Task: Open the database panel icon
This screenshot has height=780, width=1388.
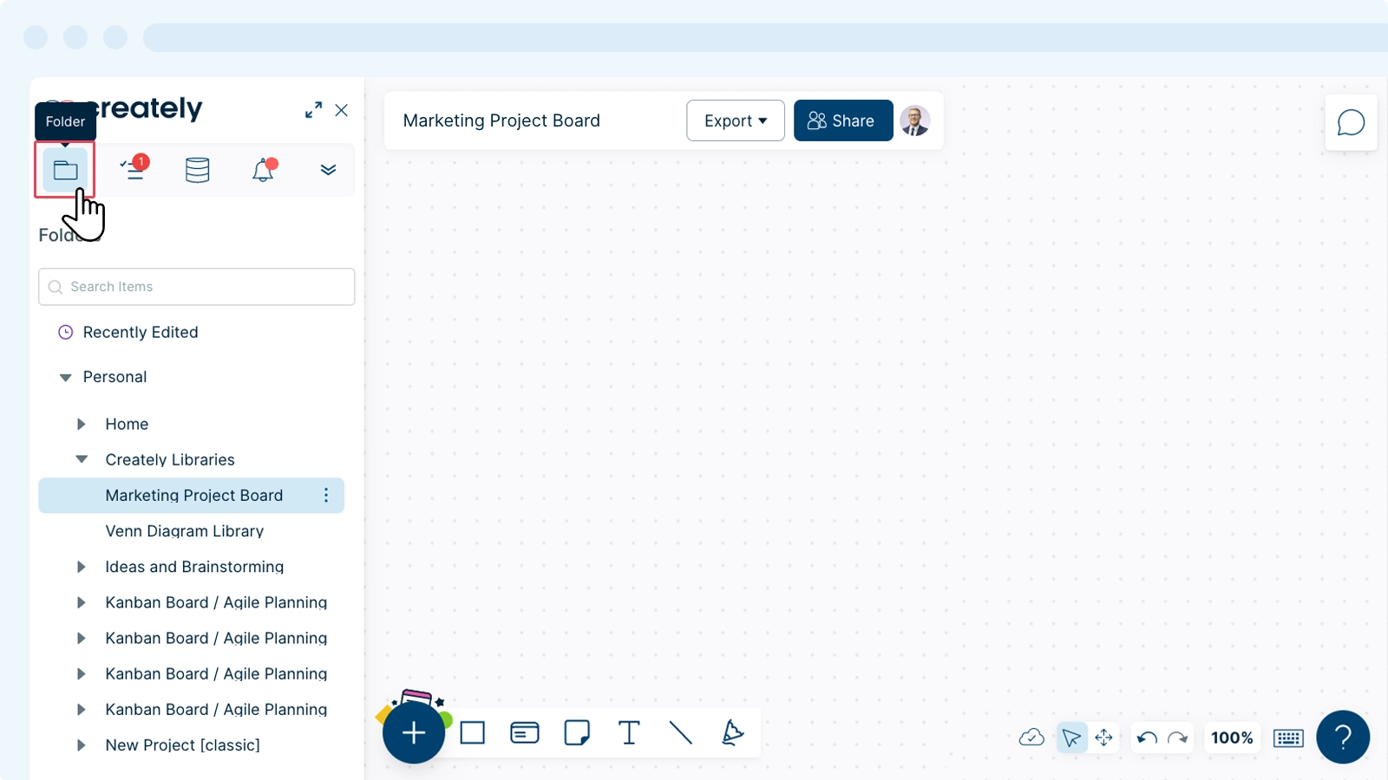Action: [x=198, y=170]
